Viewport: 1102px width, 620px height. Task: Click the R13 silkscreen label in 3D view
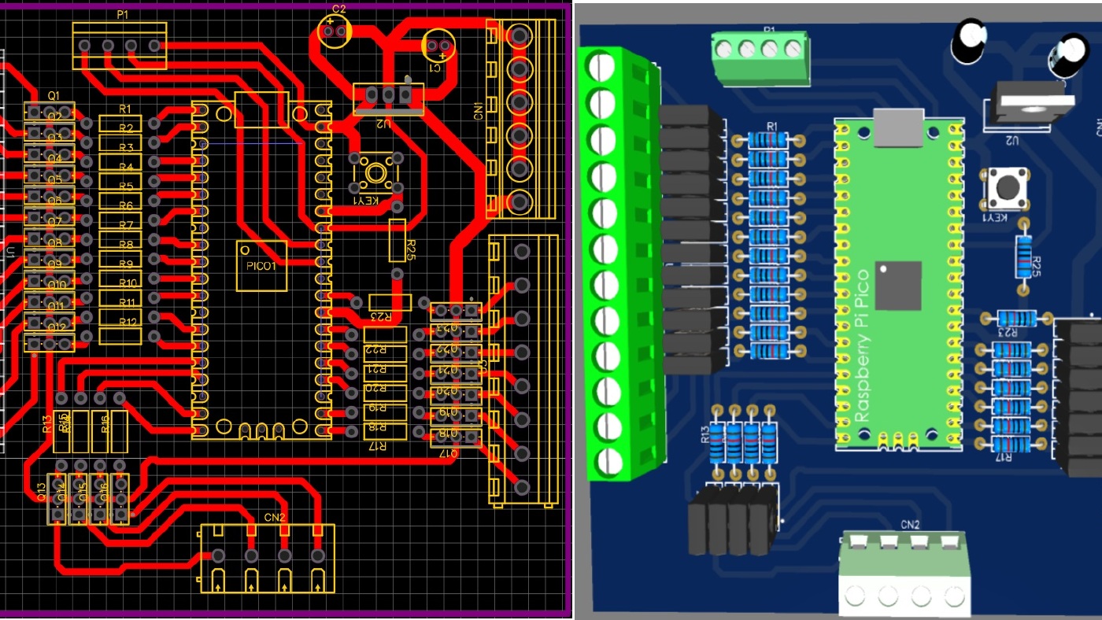705,434
